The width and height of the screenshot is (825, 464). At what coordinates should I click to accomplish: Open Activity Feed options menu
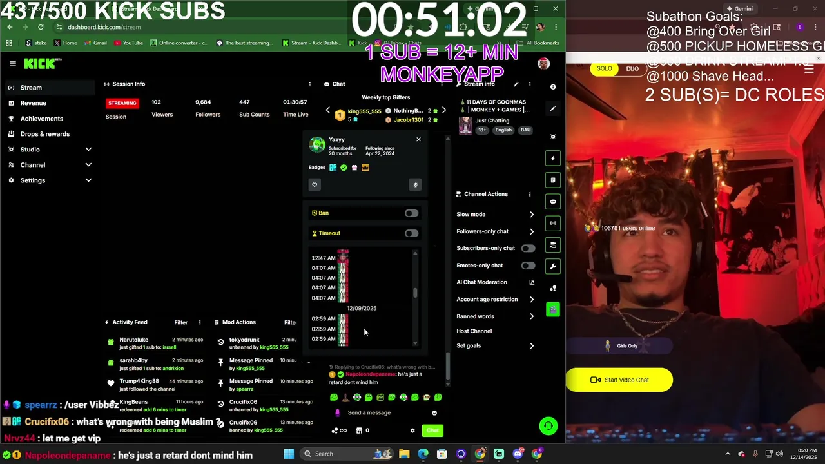click(x=200, y=322)
